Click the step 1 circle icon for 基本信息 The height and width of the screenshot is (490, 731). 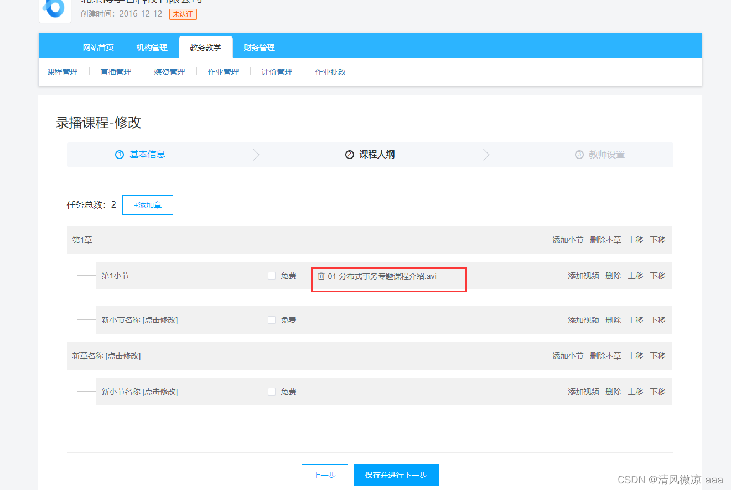pos(120,155)
